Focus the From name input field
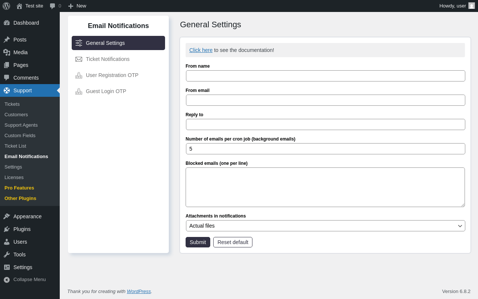The width and height of the screenshot is (478, 299). click(x=326, y=76)
